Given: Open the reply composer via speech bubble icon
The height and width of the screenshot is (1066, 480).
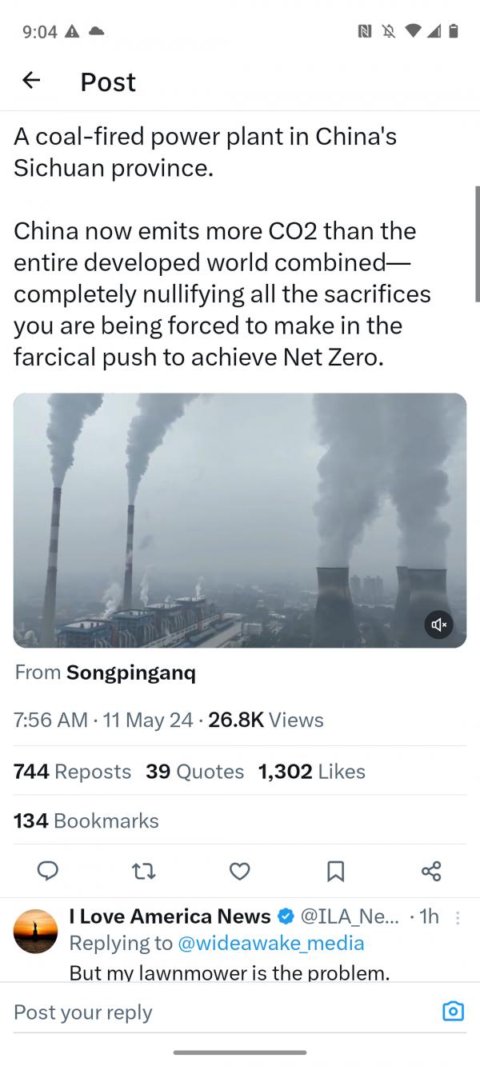Looking at the screenshot, I should (48, 872).
